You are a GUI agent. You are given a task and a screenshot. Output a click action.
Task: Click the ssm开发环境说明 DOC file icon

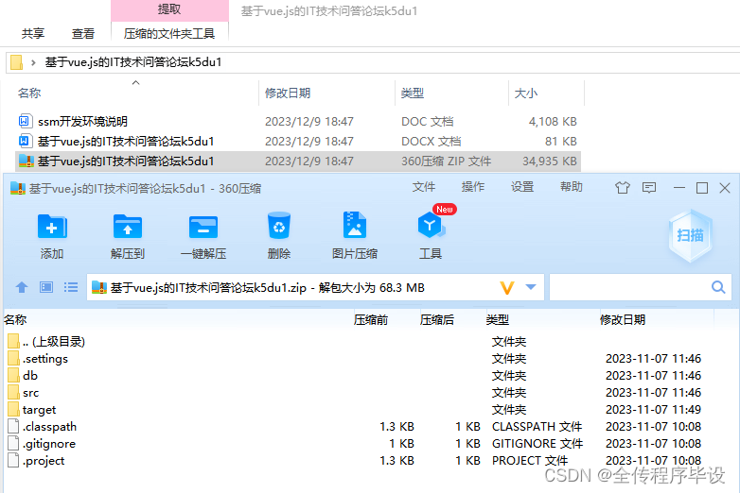[25, 121]
